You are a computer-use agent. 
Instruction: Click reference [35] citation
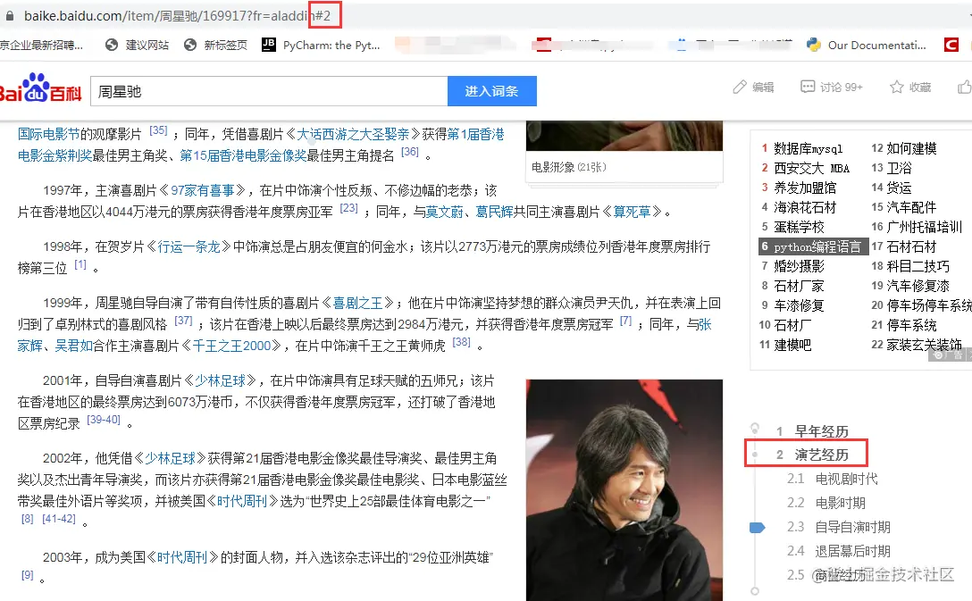(159, 130)
